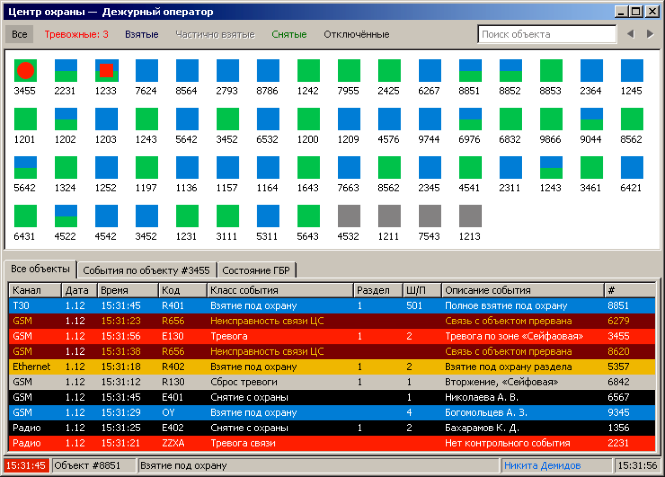This screenshot has height=477, width=665.
Task: Sort by Описание события column
Action: point(523,290)
